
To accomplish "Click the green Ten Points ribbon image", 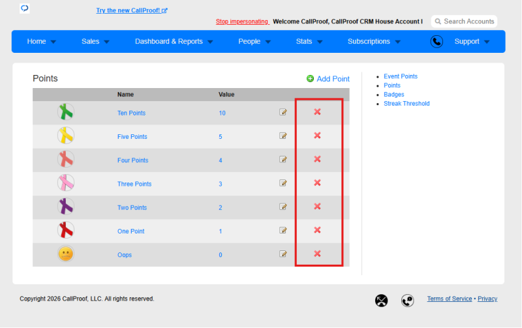I will 66,112.
